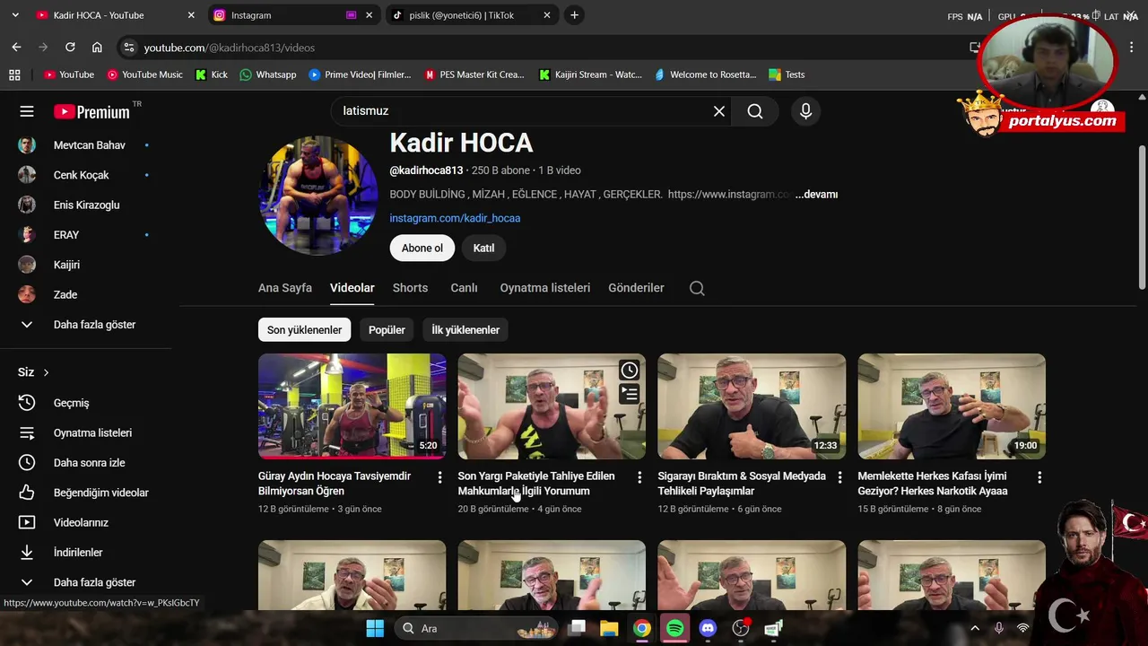Screen dimensions: 1148x646
Task: Open Chrome apps grid in bookmarks bar
Action: tap(14, 74)
